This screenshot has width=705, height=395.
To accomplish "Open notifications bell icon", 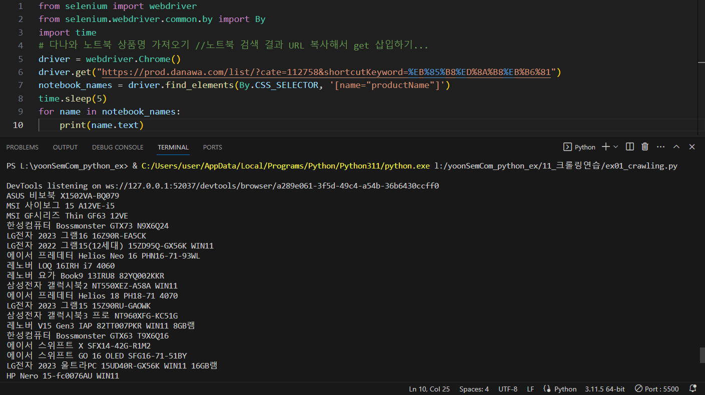I will click(x=693, y=388).
